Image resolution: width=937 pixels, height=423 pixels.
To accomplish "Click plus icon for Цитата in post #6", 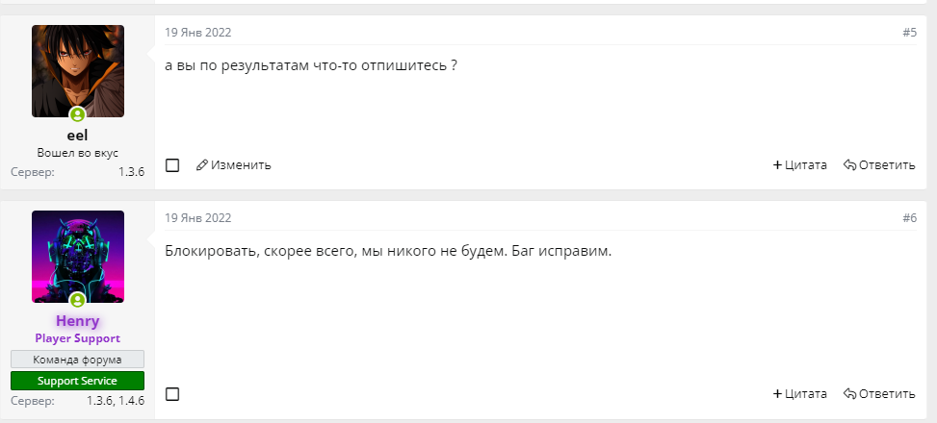I will tap(777, 394).
